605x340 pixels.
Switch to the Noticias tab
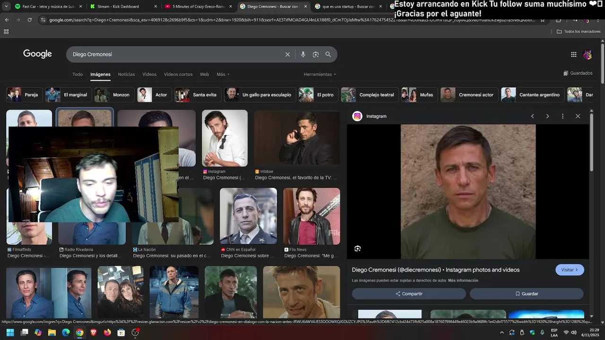click(x=126, y=74)
